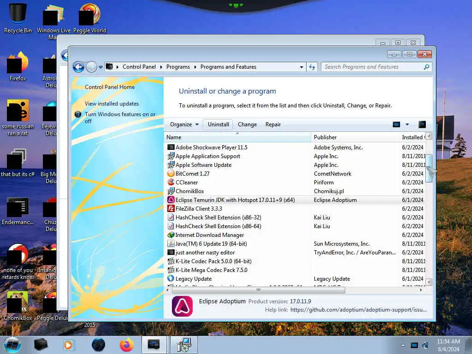Click the Uninstall toolbar button

pos(218,124)
